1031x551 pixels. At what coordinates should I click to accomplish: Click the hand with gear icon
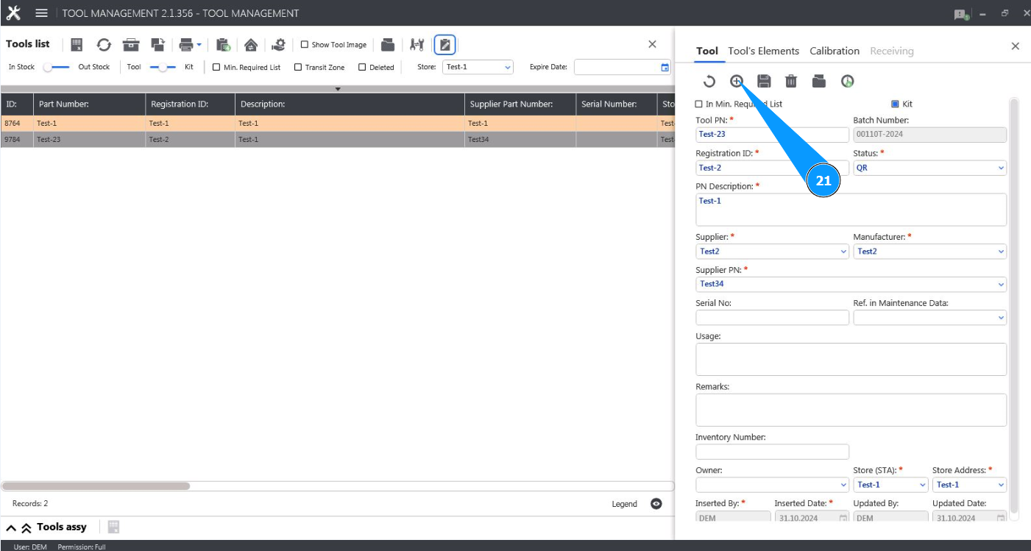pyautogui.click(x=278, y=45)
